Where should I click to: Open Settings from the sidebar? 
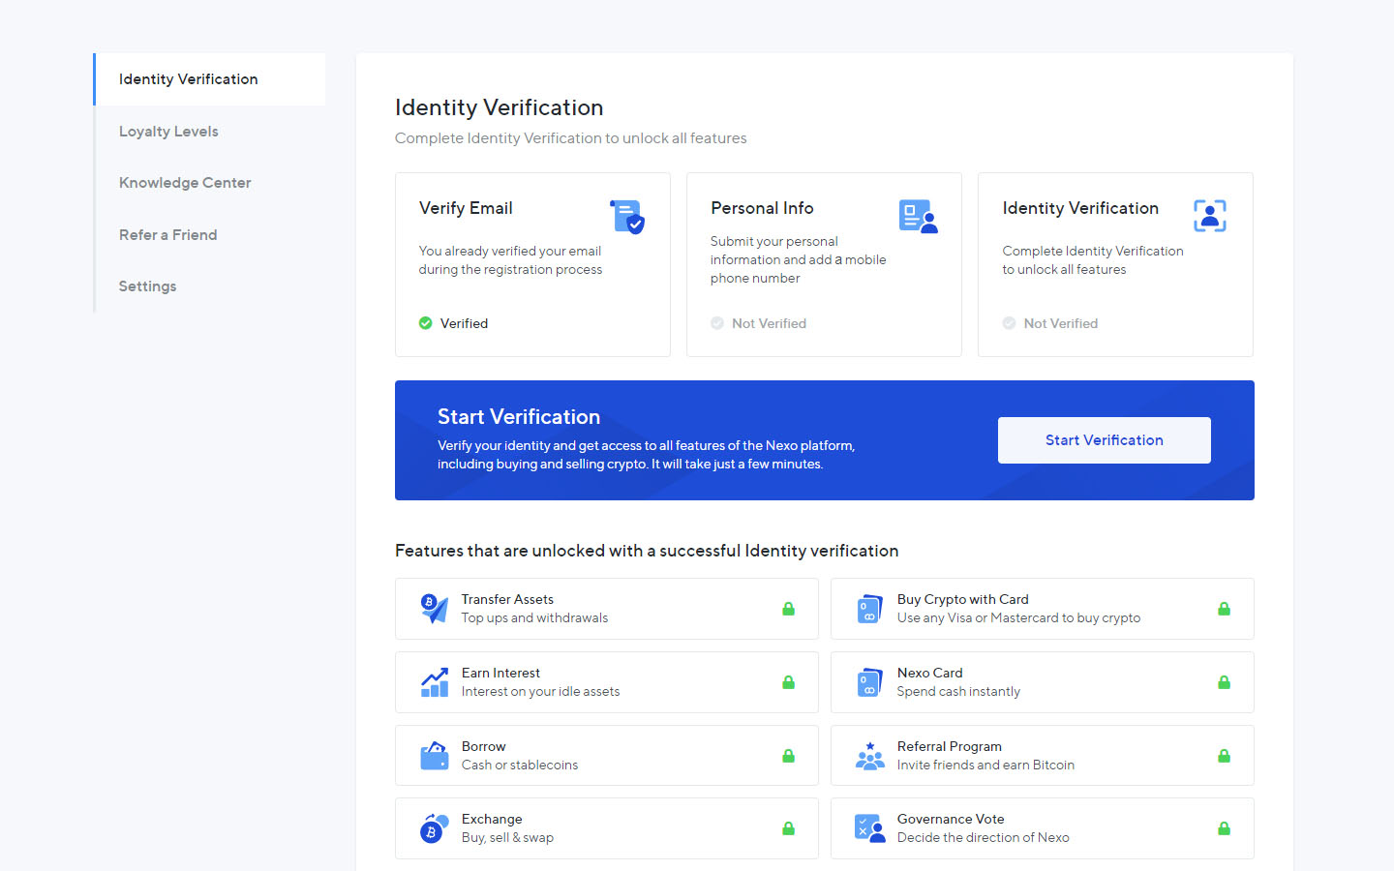click(x=147, y=286)
